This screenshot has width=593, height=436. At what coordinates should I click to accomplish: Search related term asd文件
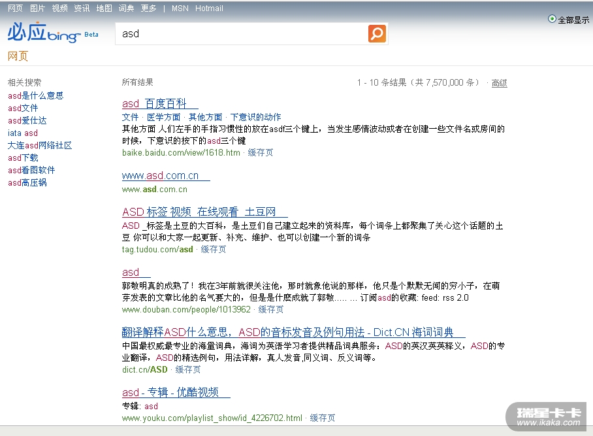pos(23,109)
